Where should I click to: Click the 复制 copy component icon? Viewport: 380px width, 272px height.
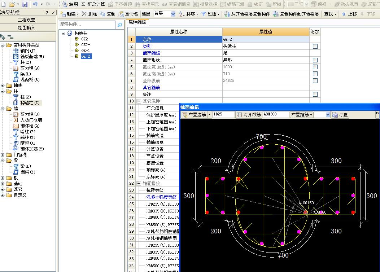pyautogui.click(x=102, y=14)
